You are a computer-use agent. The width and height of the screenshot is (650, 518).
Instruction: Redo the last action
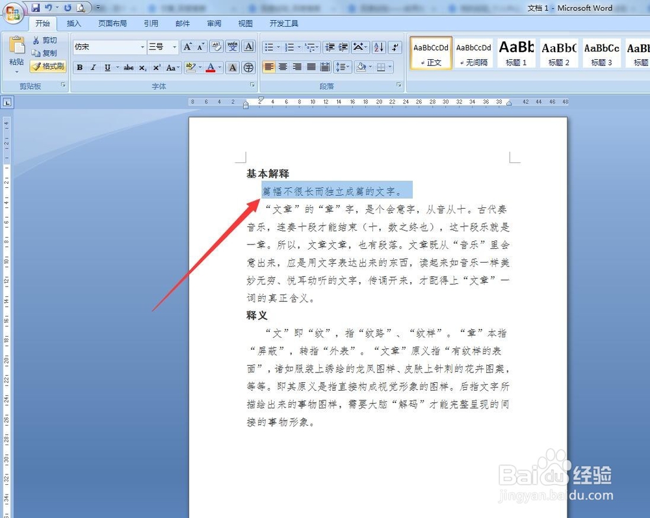68,7
